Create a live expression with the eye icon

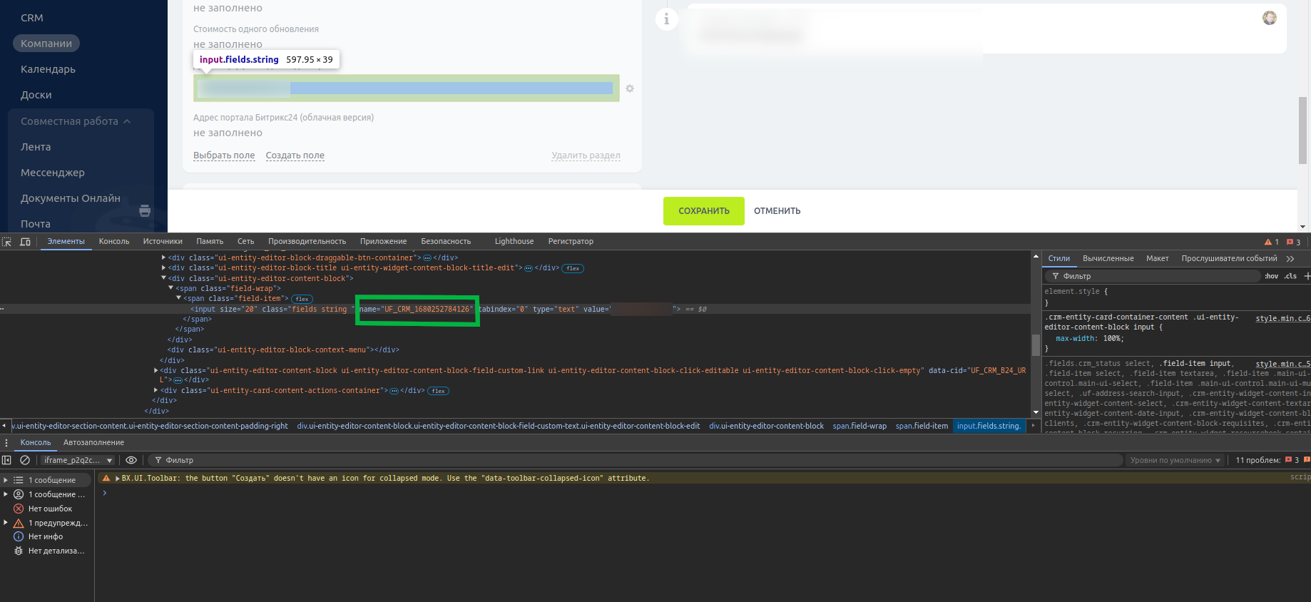point(131,460)
